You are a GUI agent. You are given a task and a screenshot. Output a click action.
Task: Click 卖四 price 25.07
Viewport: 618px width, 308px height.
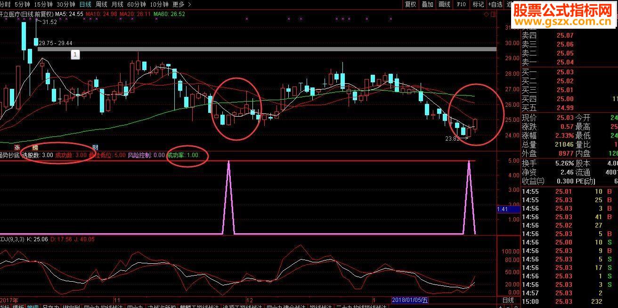565,36
